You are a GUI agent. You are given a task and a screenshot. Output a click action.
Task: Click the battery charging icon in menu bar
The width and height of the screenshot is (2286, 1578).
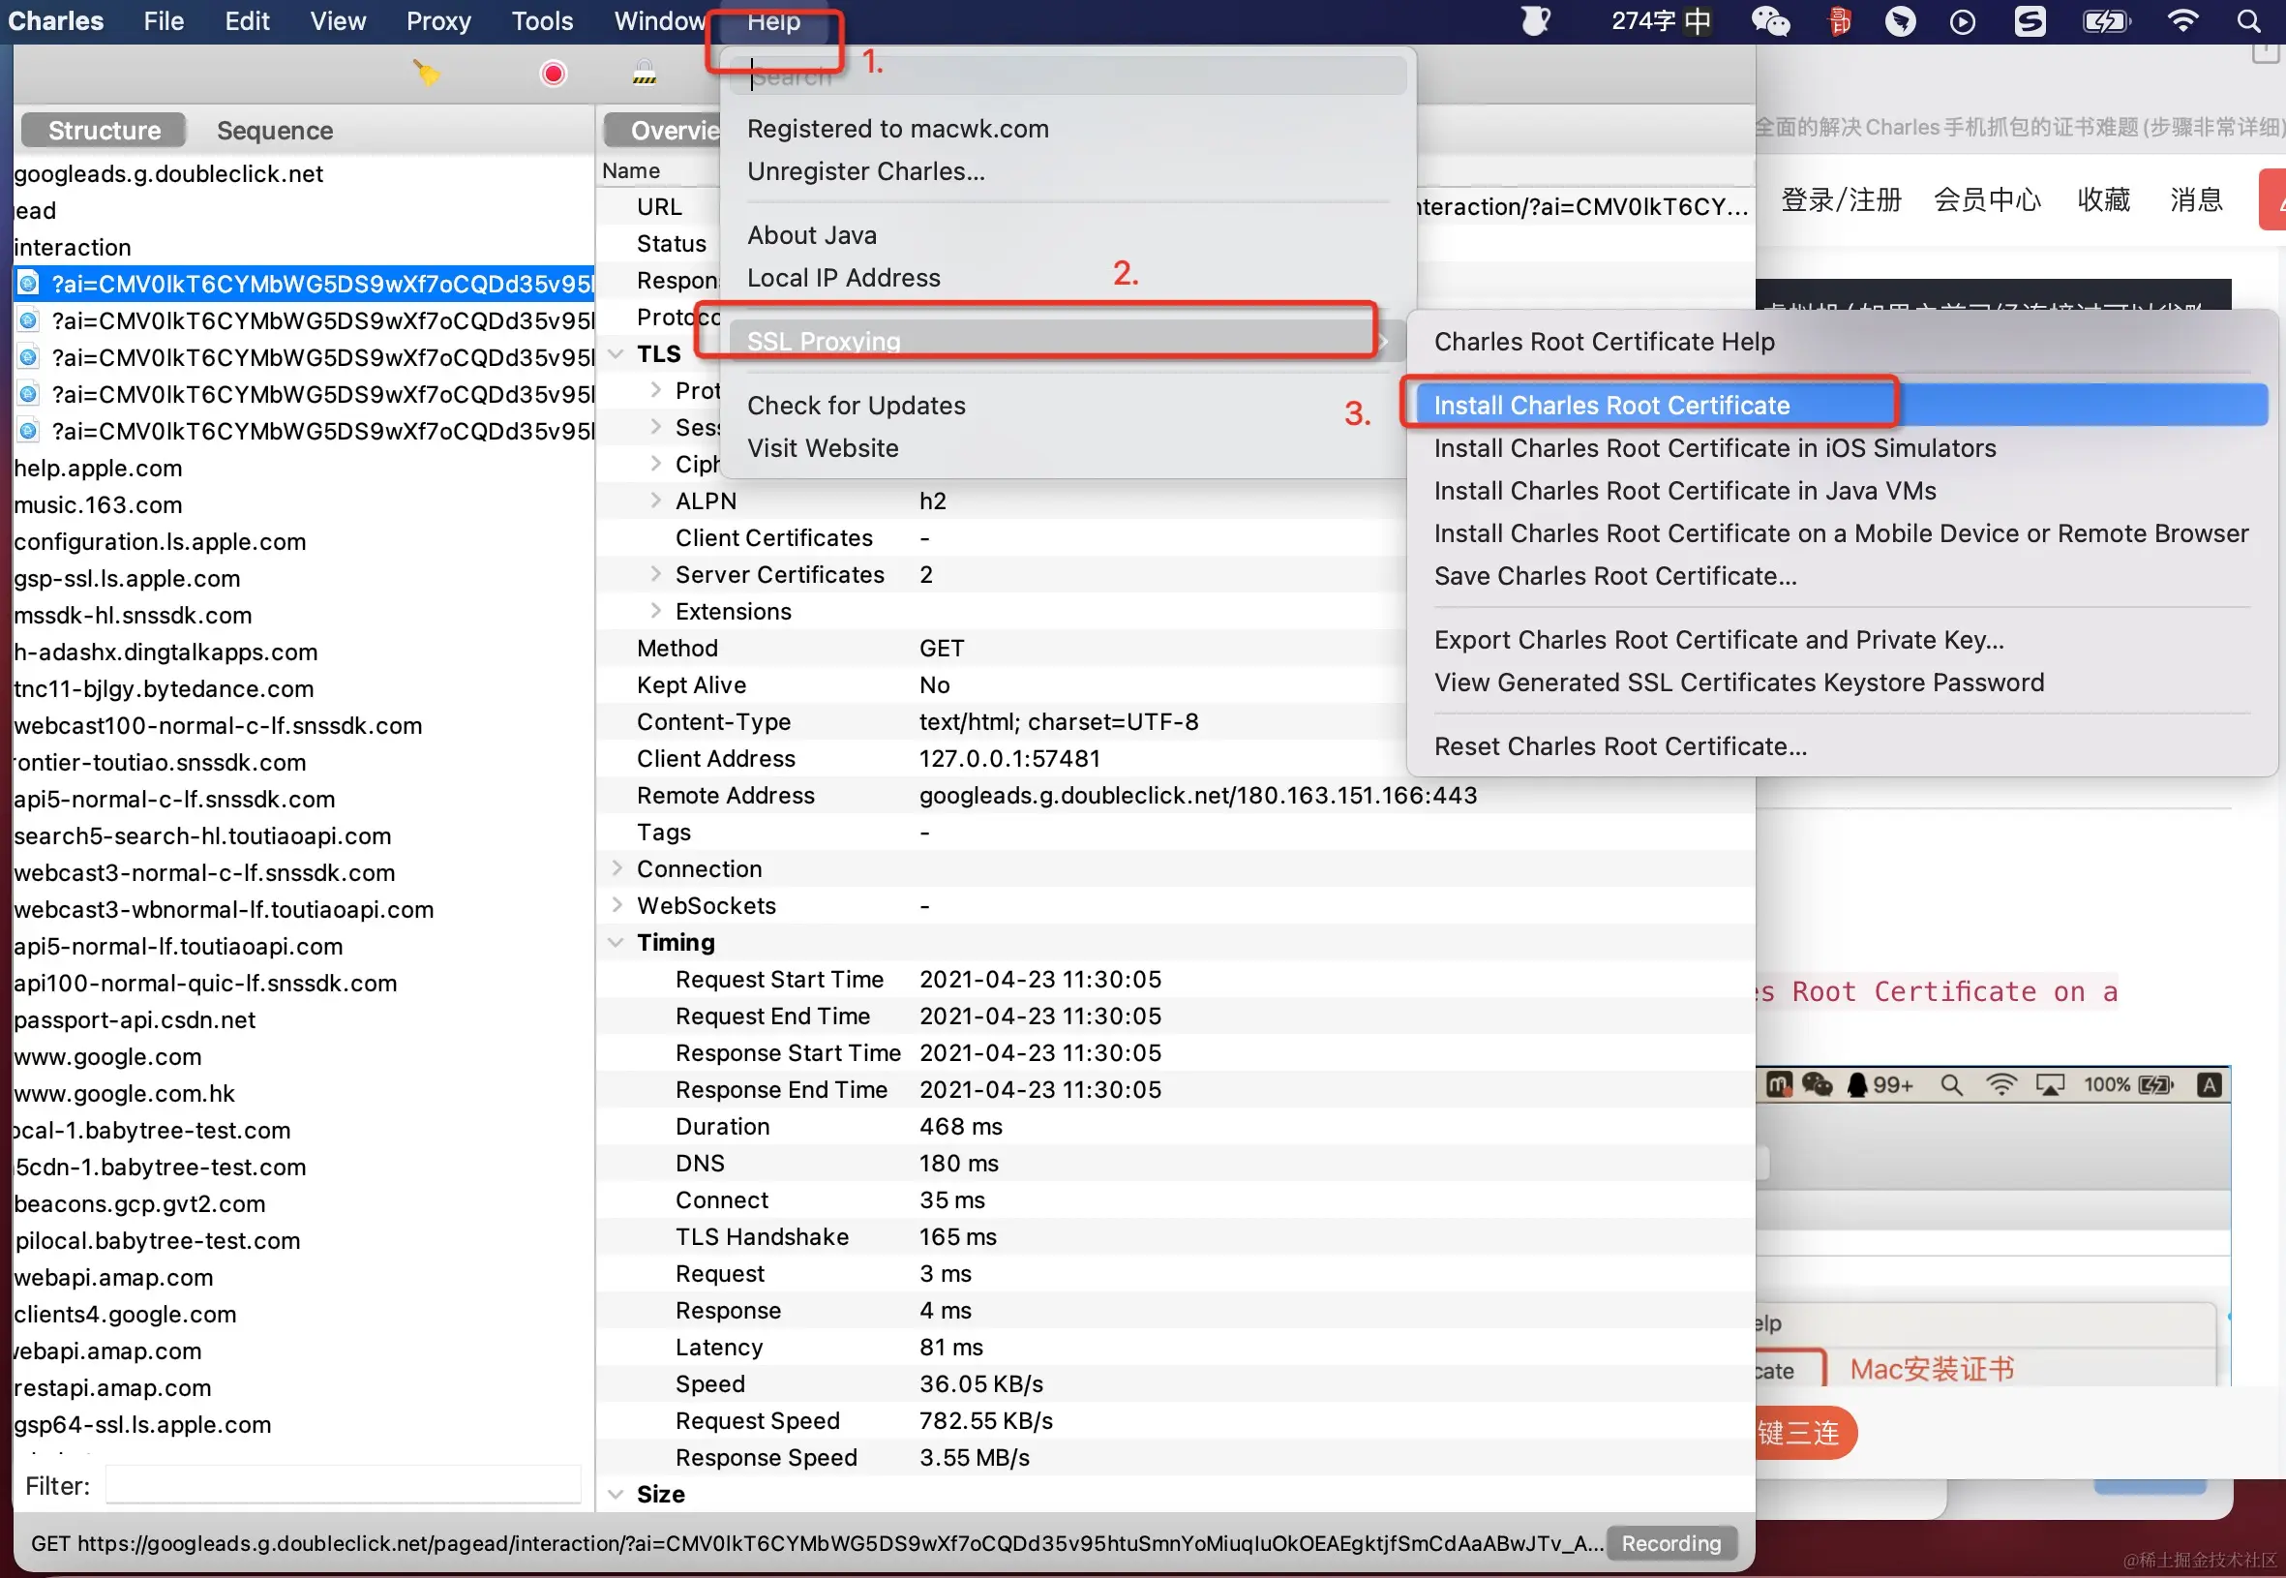2105,20
